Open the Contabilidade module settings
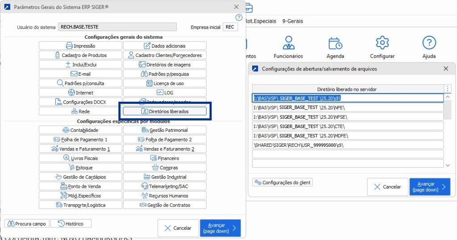 80,130
